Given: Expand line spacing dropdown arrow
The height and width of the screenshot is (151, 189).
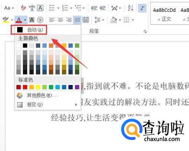Looking at the screenshot, I should (x=103, y=20).
